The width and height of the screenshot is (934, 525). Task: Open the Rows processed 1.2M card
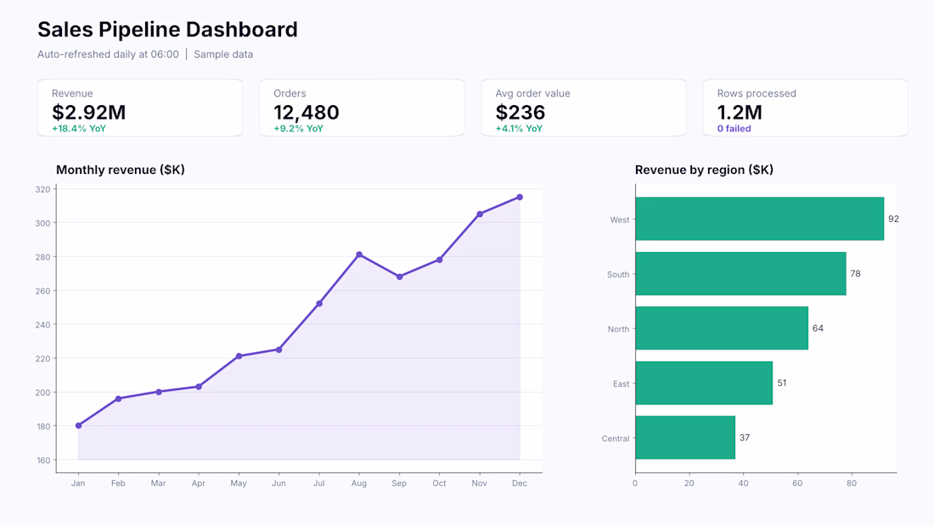pyautogui.click(x=805, y=108)
